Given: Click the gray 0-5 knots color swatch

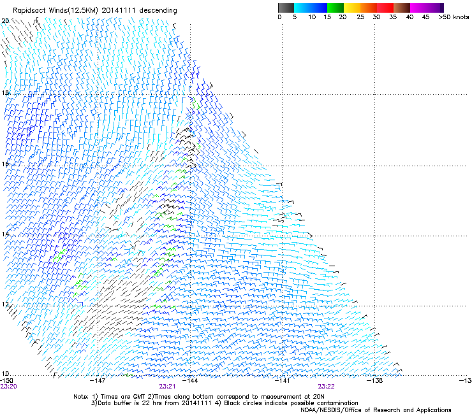Looking at the screenshot, I should 286,8.
